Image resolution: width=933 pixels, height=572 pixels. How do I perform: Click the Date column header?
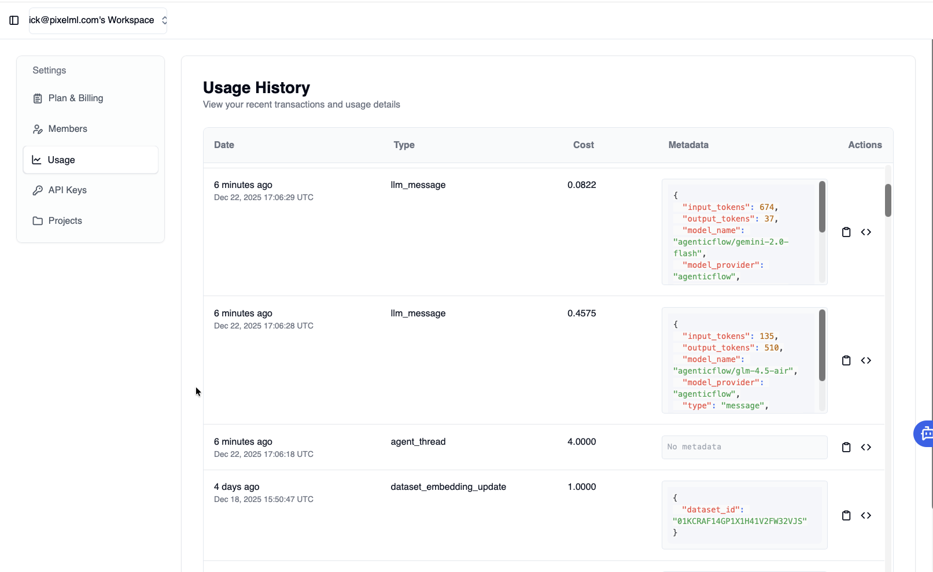coord(224,145)
